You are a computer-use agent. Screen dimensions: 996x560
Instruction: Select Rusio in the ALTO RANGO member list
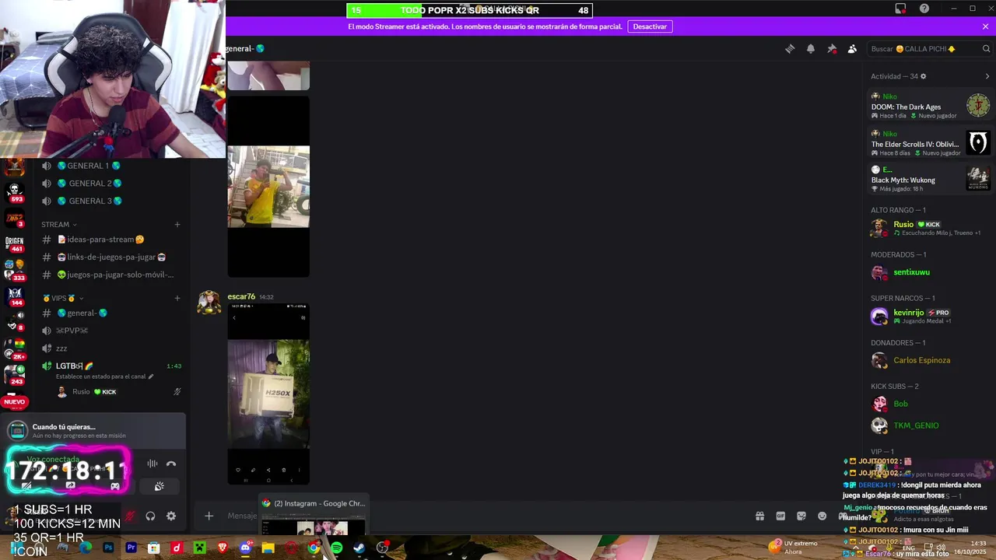[930, 228]
